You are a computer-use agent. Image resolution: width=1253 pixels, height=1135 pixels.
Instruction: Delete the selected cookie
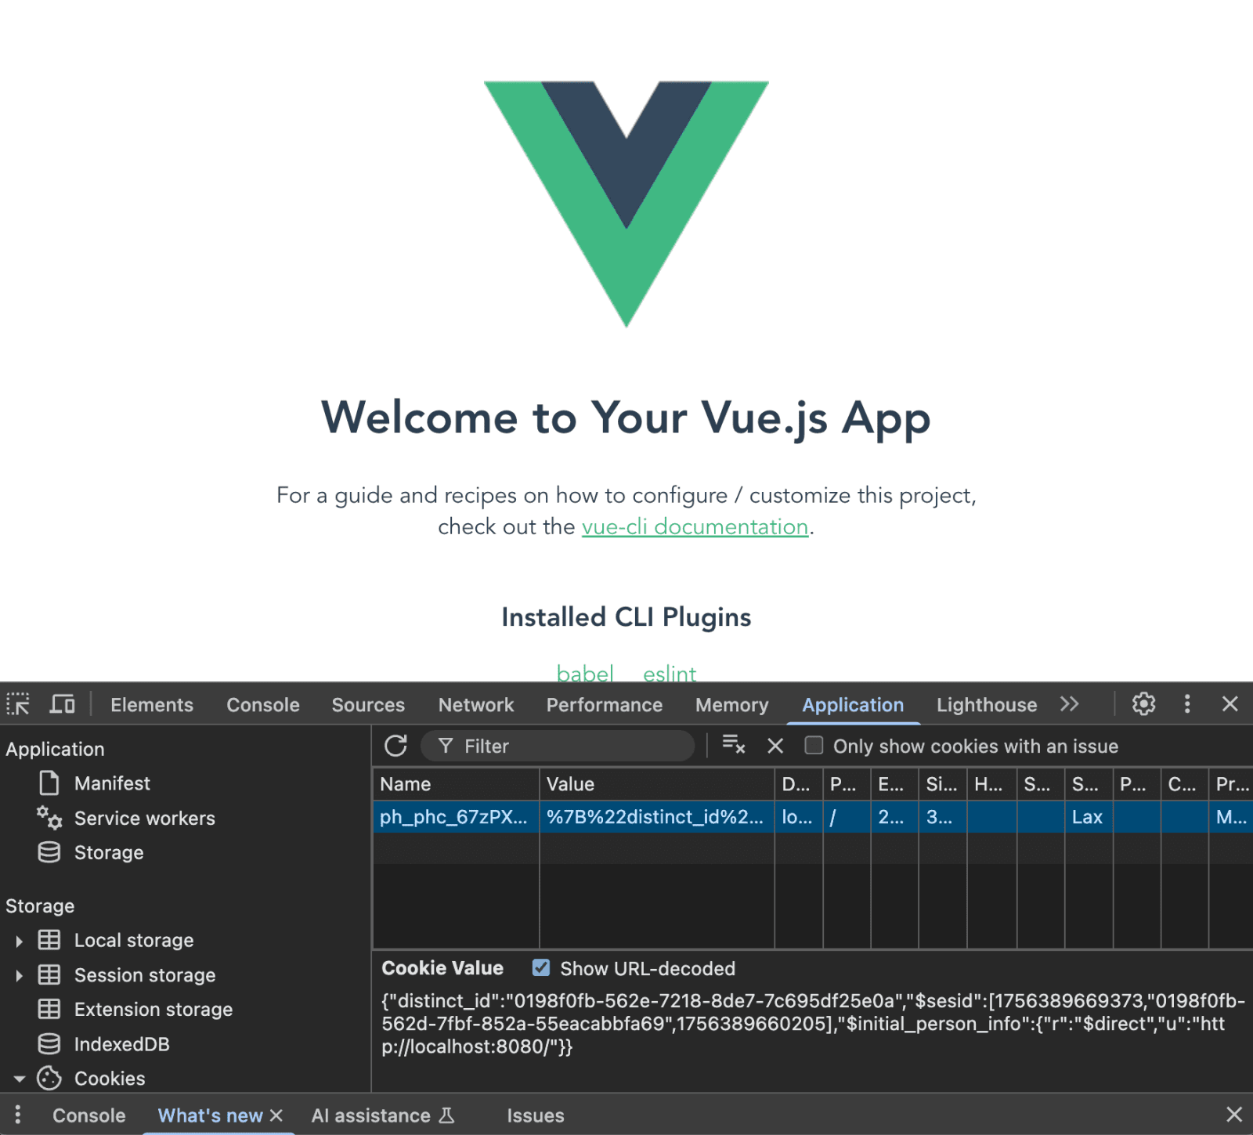click(x=775, y=746)
